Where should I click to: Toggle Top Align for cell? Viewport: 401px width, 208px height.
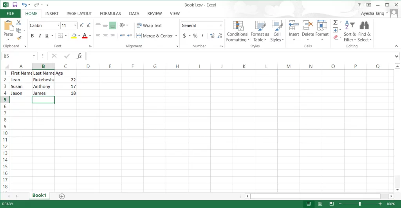[x=98, y=25]
